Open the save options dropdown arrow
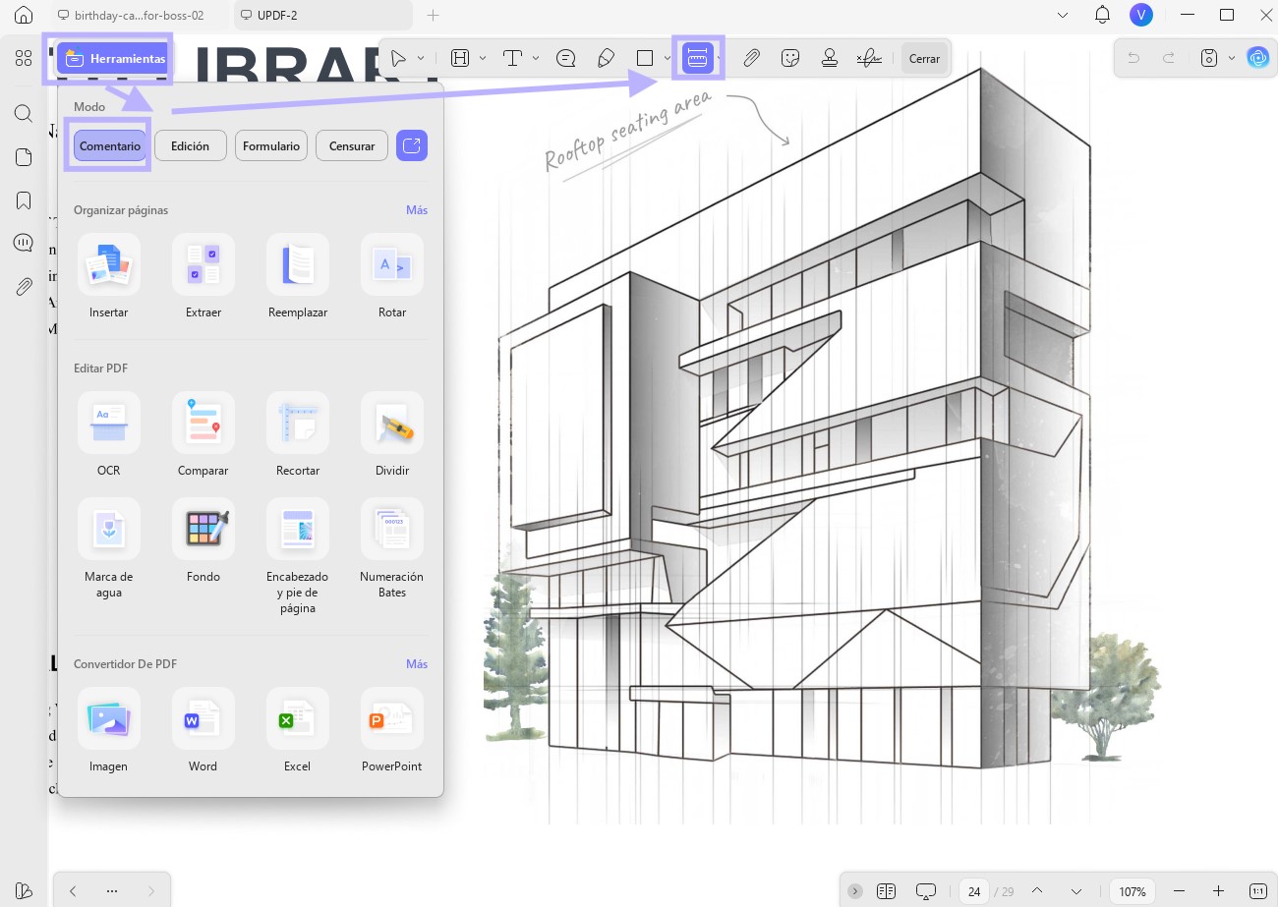The height and width of the screenshot is (907, 1278). tap(1232, 58)
